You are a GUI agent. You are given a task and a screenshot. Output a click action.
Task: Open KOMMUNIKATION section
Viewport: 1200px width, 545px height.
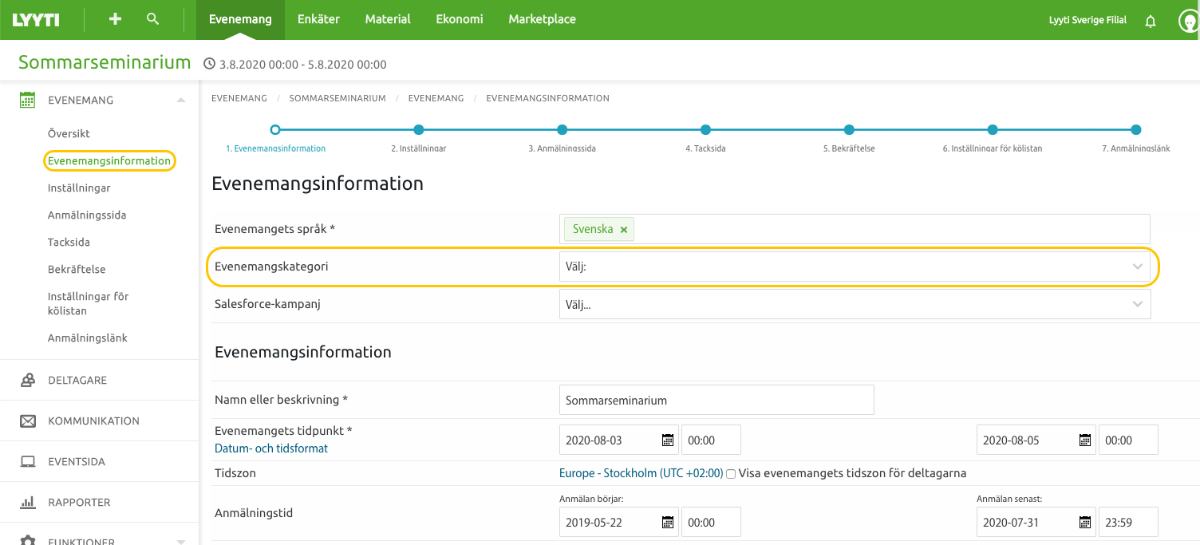(x=93, y=421)
